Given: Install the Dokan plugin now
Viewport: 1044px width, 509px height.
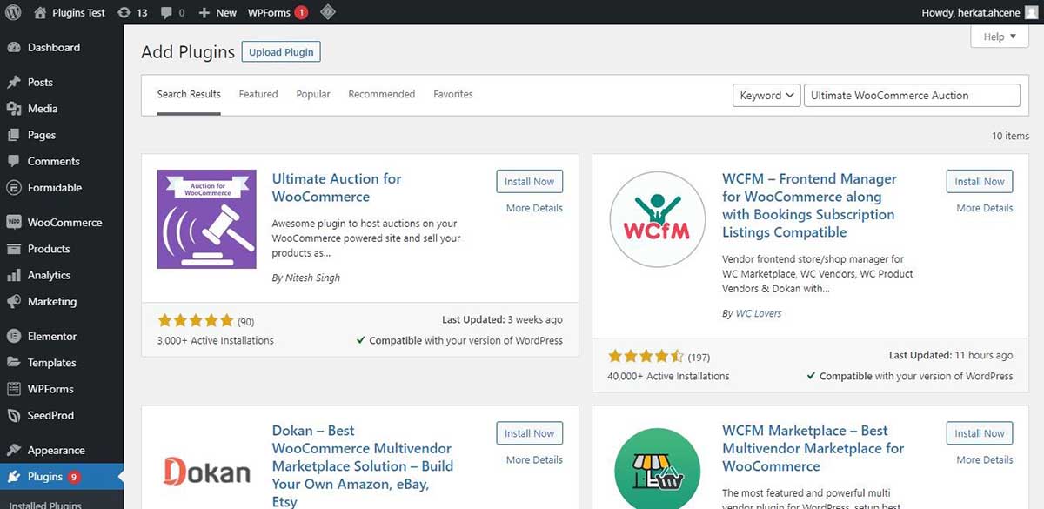Looking at the screenshot, I should 530,433.
